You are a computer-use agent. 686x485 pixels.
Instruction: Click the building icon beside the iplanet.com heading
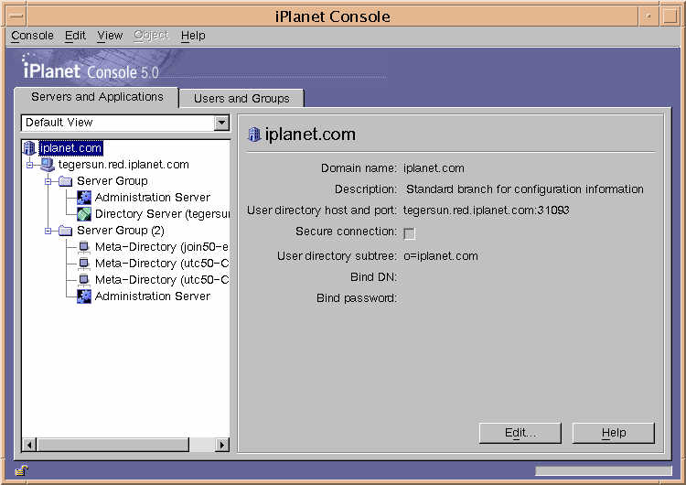tap(254, 135)
